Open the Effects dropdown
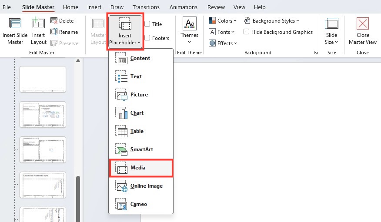This screenshot has width=381, height=222. coord(223,43)
